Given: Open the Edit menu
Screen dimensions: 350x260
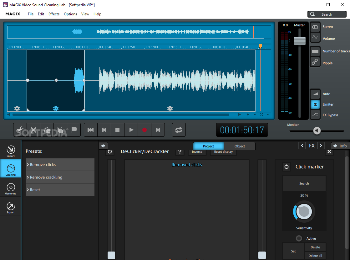Looking at the screenshot, I should pyautogui.click(x=41, y=14).
